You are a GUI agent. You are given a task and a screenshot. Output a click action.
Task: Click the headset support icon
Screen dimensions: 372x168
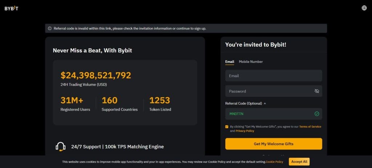pos(61,147)
